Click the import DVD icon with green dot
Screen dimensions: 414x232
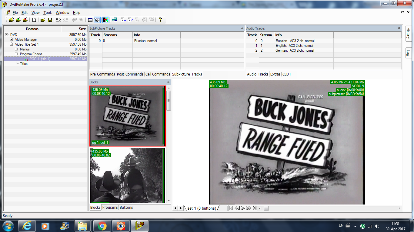click(18, 20)
